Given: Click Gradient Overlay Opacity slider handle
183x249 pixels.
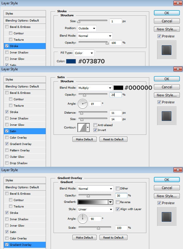Looking at the screenshot, I should pos(88,196).
